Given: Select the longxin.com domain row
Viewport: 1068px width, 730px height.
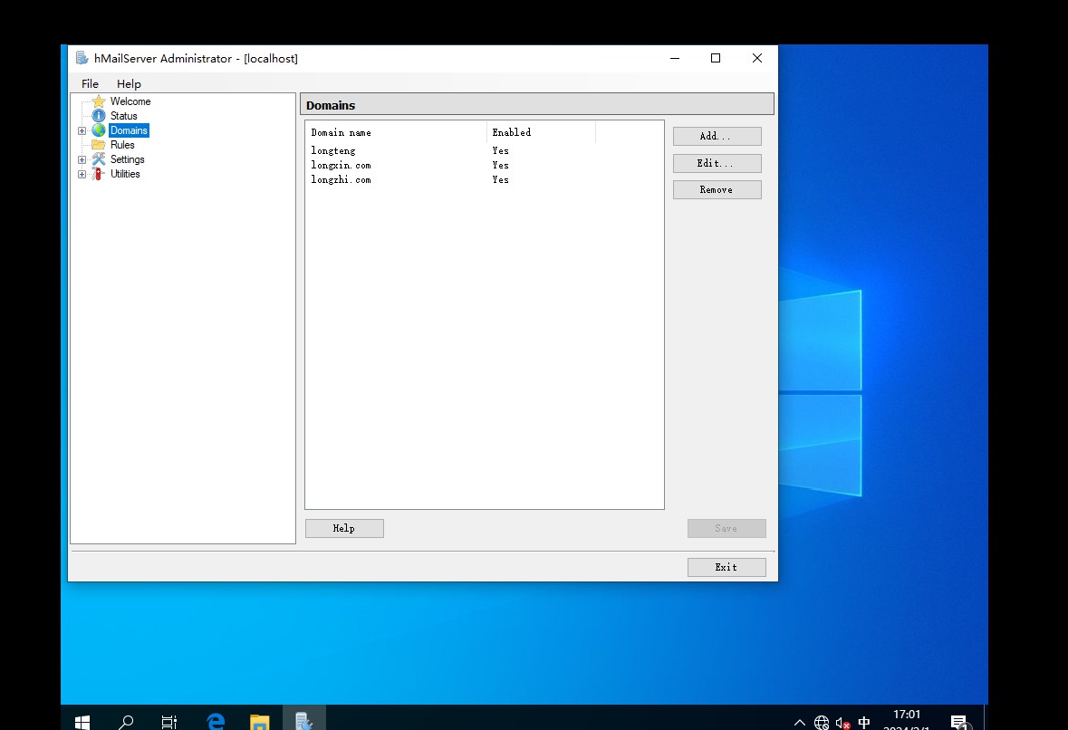Looking at the screenshot, I should click(342, 165).
